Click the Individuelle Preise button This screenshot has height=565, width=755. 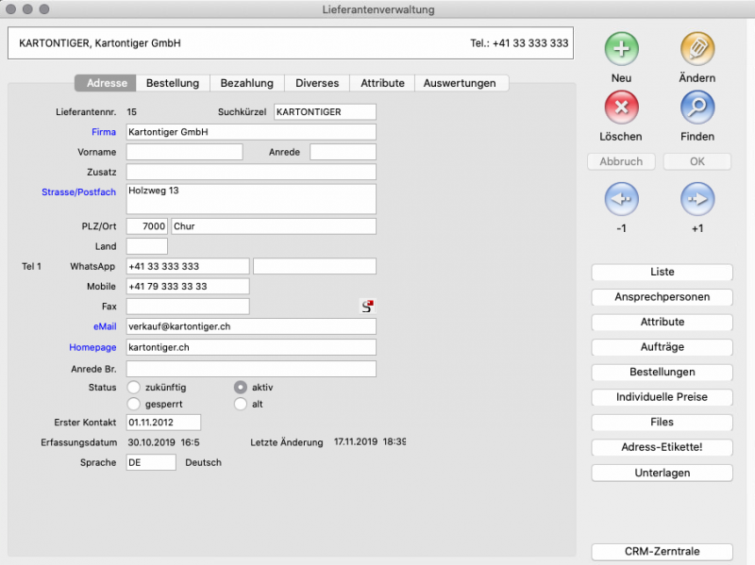click(662, 397)
